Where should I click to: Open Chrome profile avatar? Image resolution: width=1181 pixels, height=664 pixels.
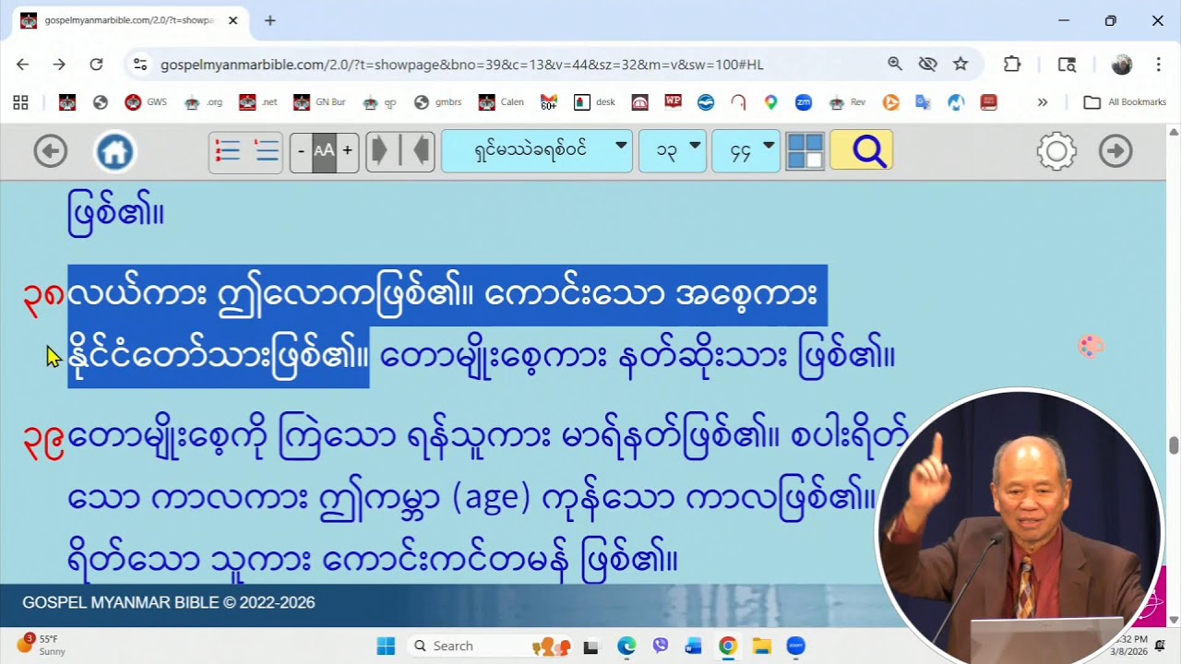[1122, 65]
